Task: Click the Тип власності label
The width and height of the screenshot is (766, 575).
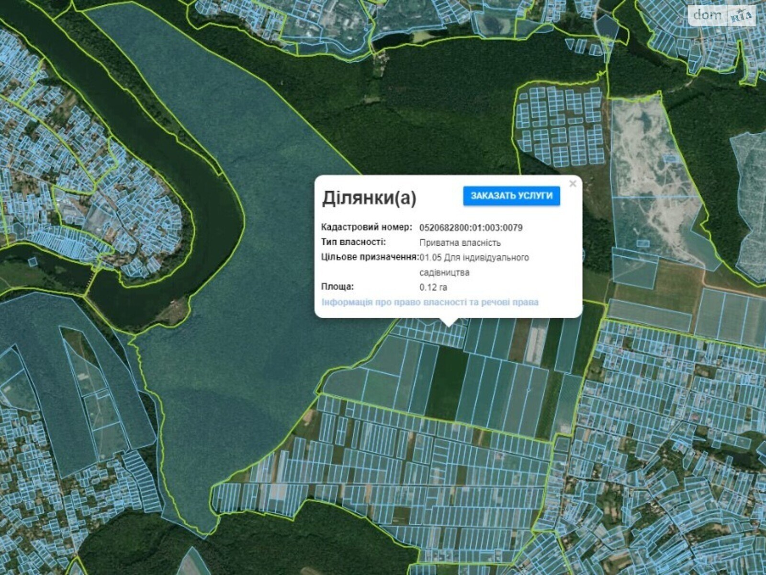Action: tap(353, 242)
